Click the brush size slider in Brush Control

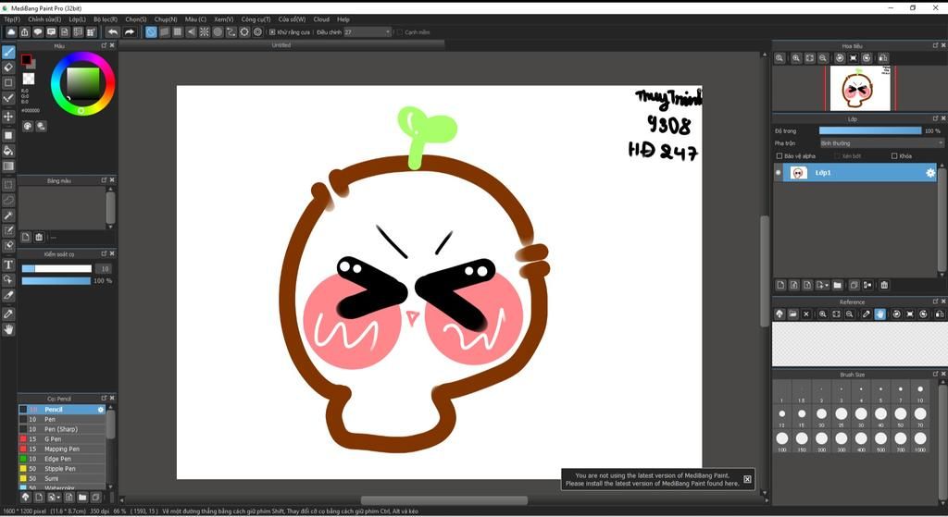tap(56, 269)
